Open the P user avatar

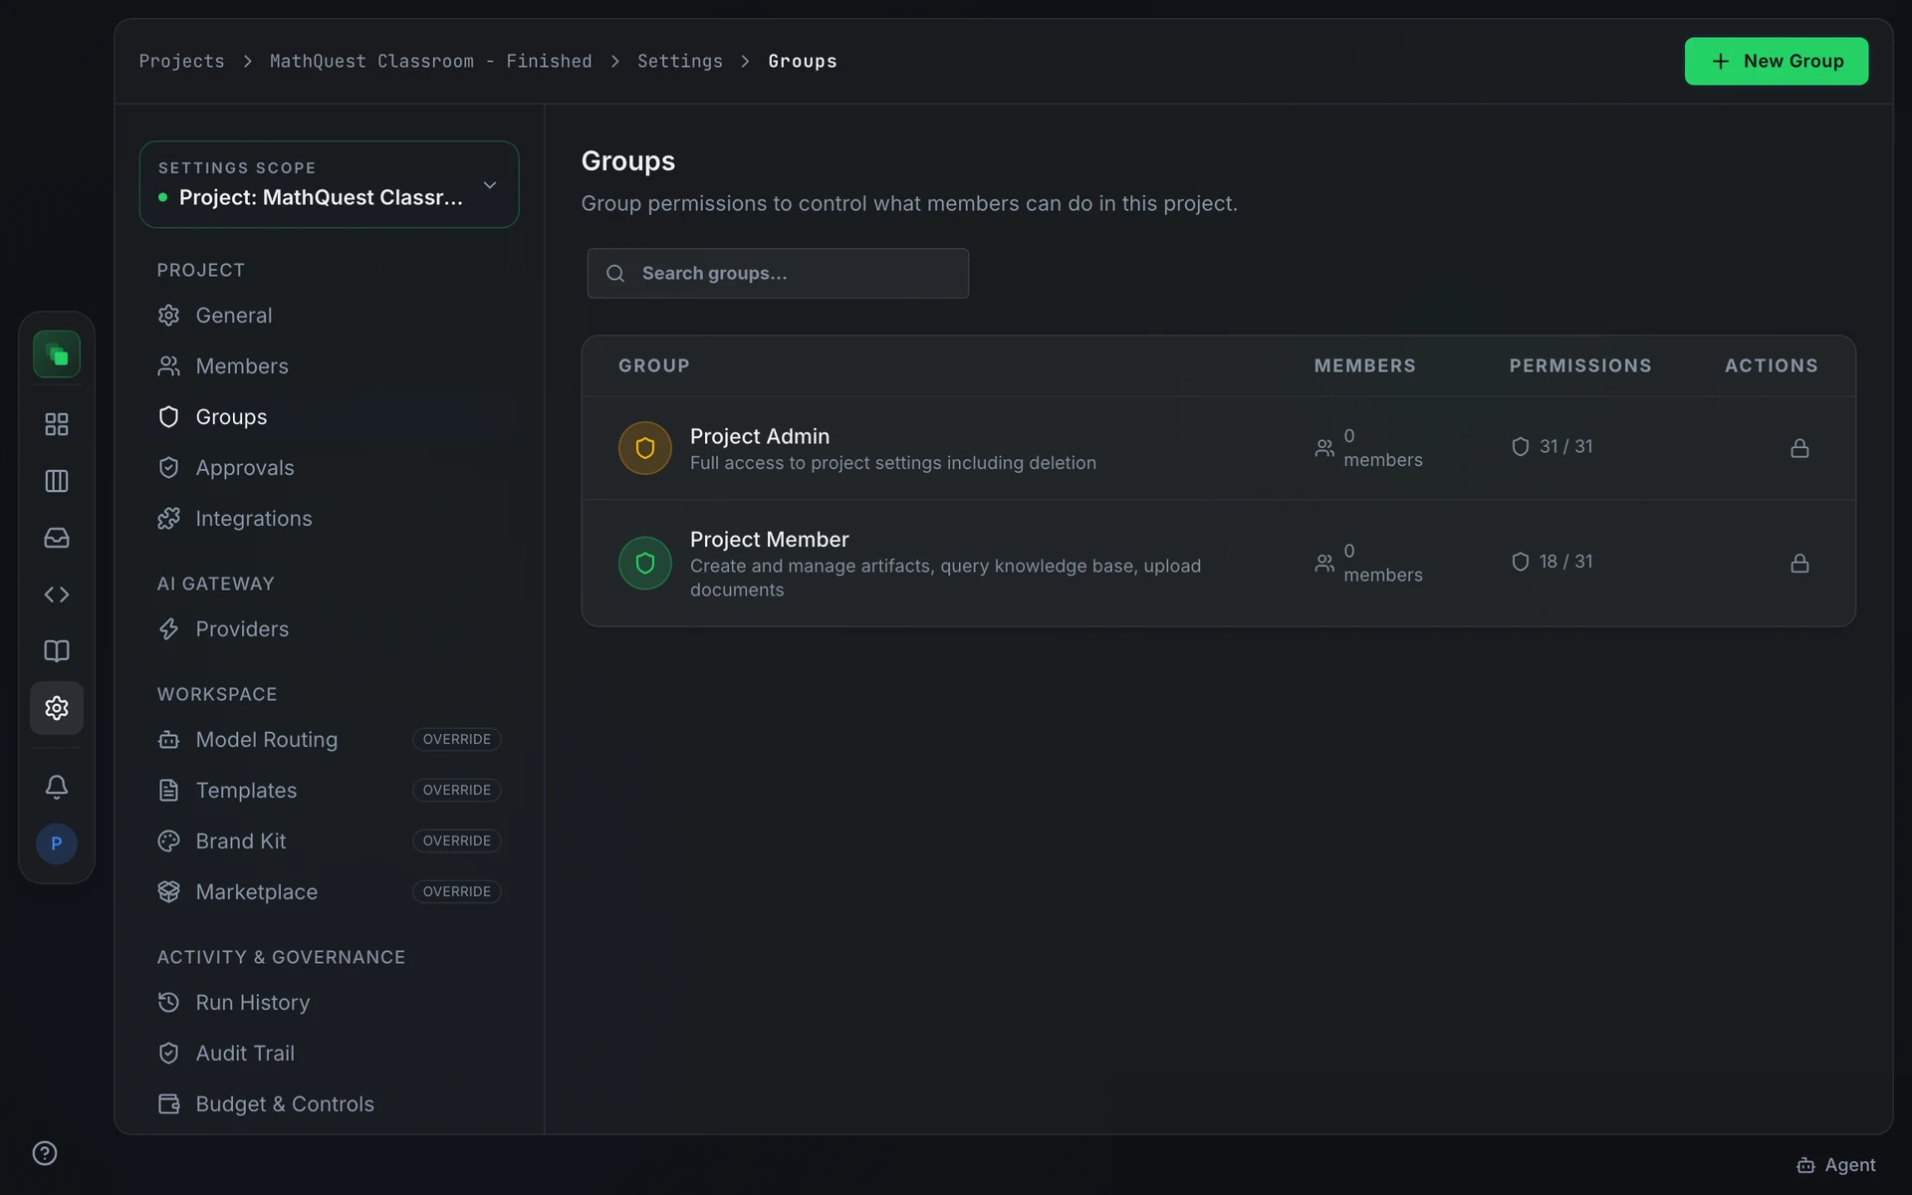coord(57,843)
